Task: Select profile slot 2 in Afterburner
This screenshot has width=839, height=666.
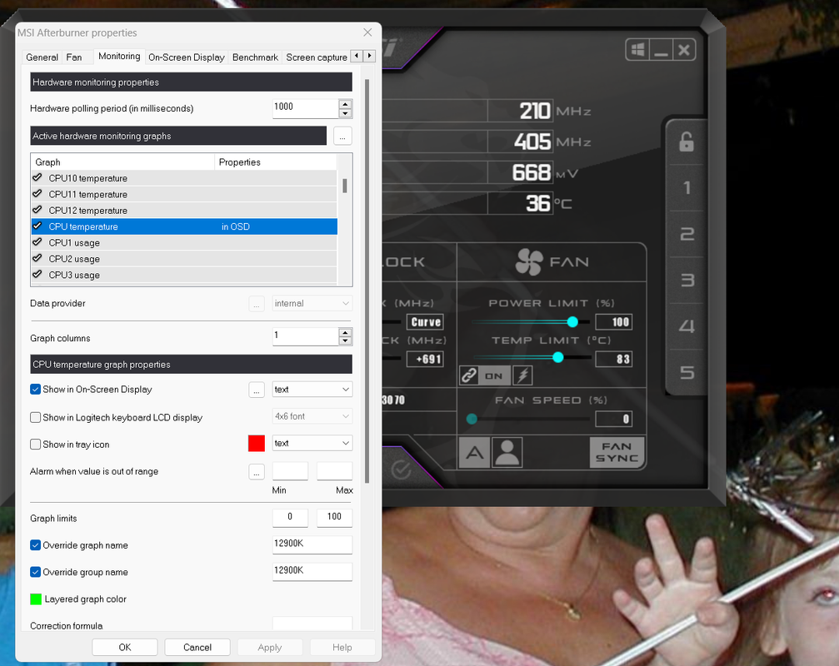Action: coord(687,234)
